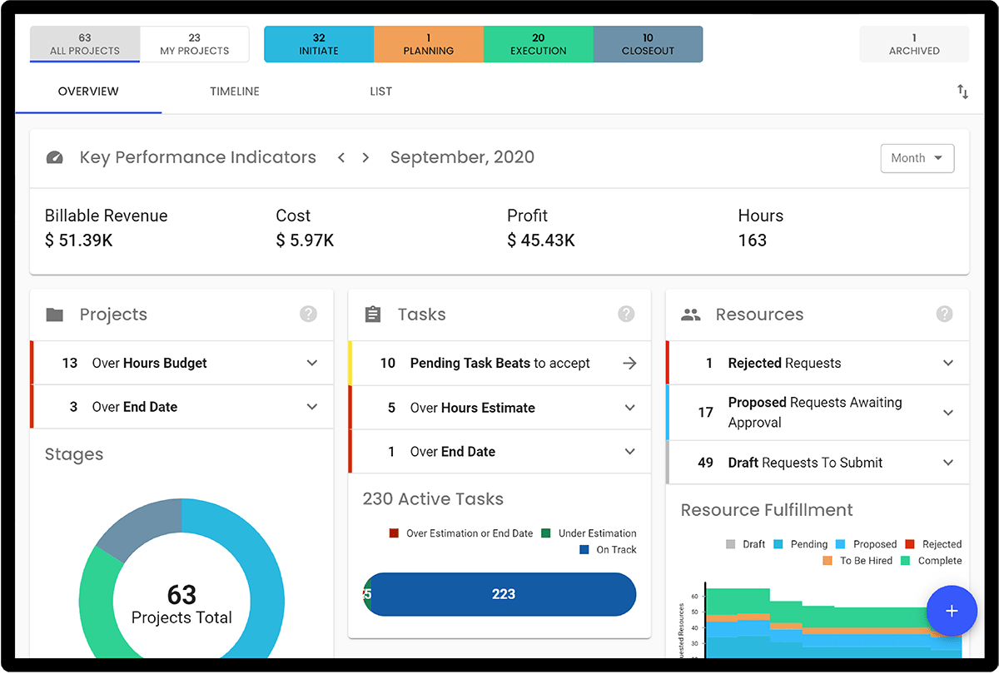Click the Billable Revenue $ 51.39K value

77,240
